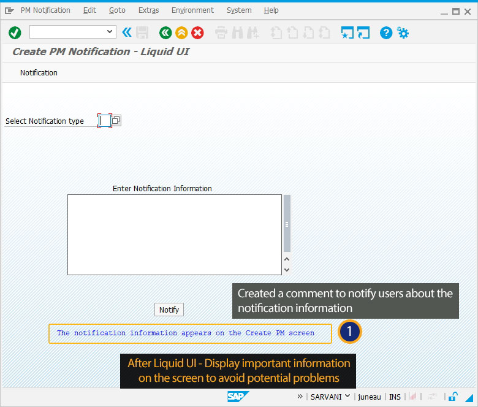Screen dimensions: 478x407
Task: Click the Enter Notification Information label
Action: pos(162,188)
